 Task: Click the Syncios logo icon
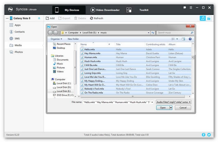click(x=10, y=9)
